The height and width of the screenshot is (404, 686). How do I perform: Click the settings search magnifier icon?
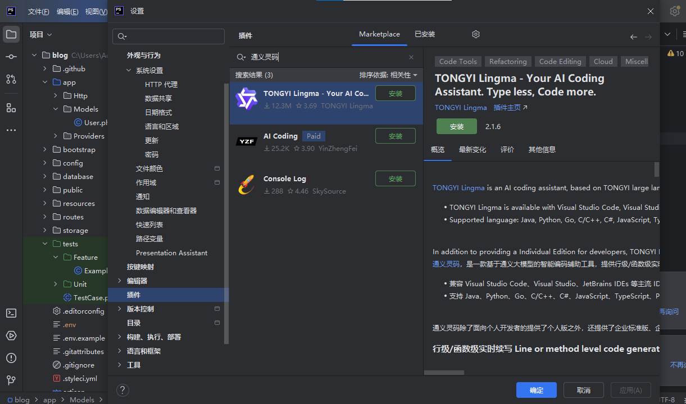[121, 37]
